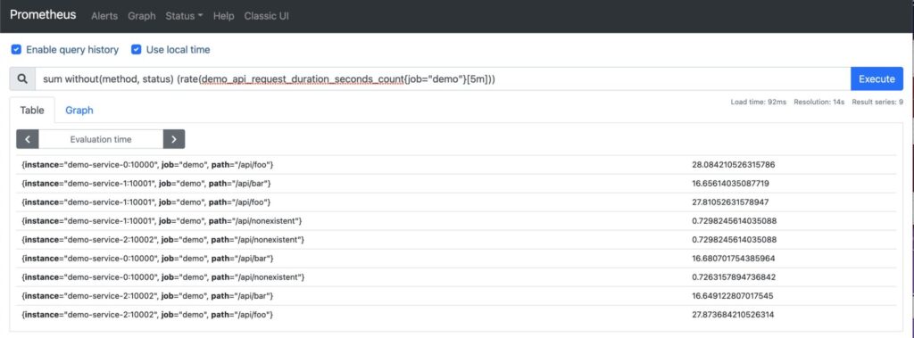Click the Load time: 92ms stat

click(x=759, y=102)
